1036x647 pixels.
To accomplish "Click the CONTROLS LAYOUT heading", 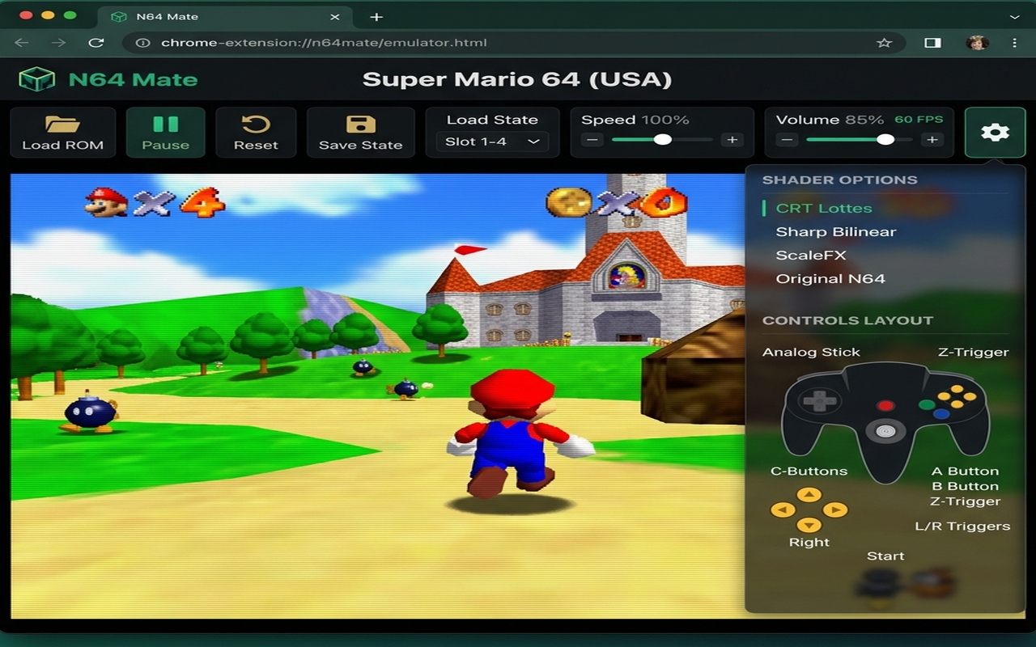I will (847, 320).
